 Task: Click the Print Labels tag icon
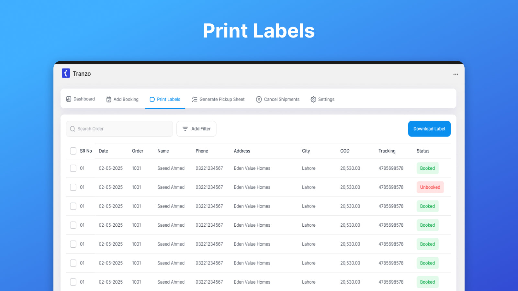152,99
